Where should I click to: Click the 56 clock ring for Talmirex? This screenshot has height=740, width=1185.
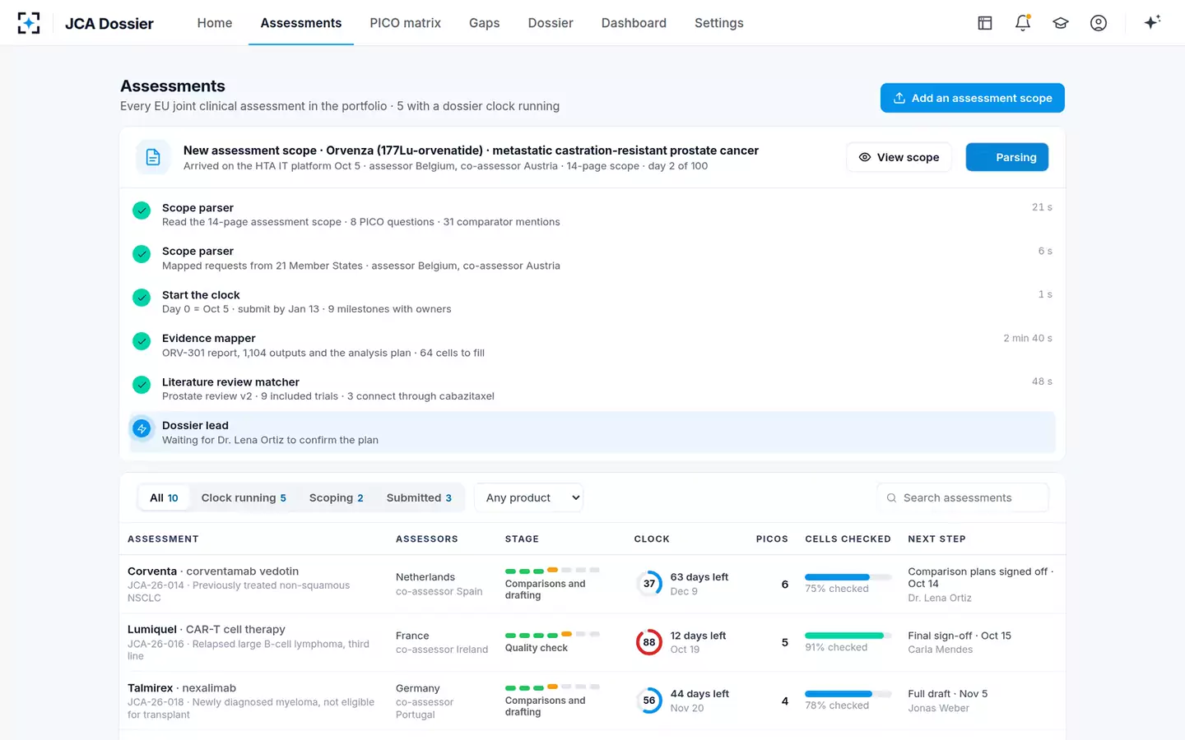pos(649,701)
